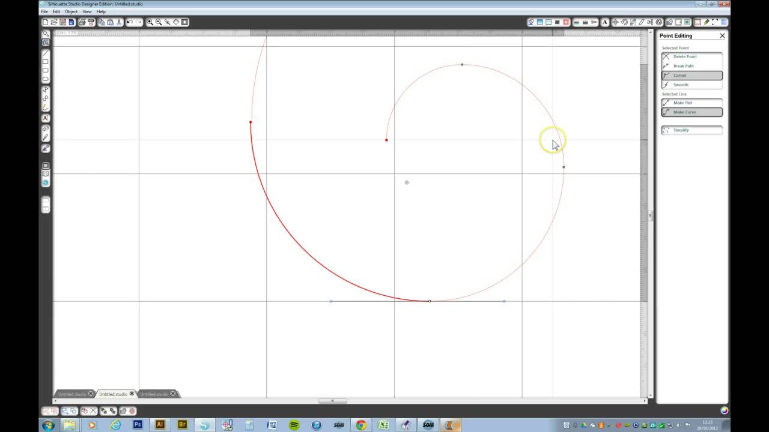Toggle the Smooth point type
This screenshot has width=769, height=432.
tap(692, 85)
